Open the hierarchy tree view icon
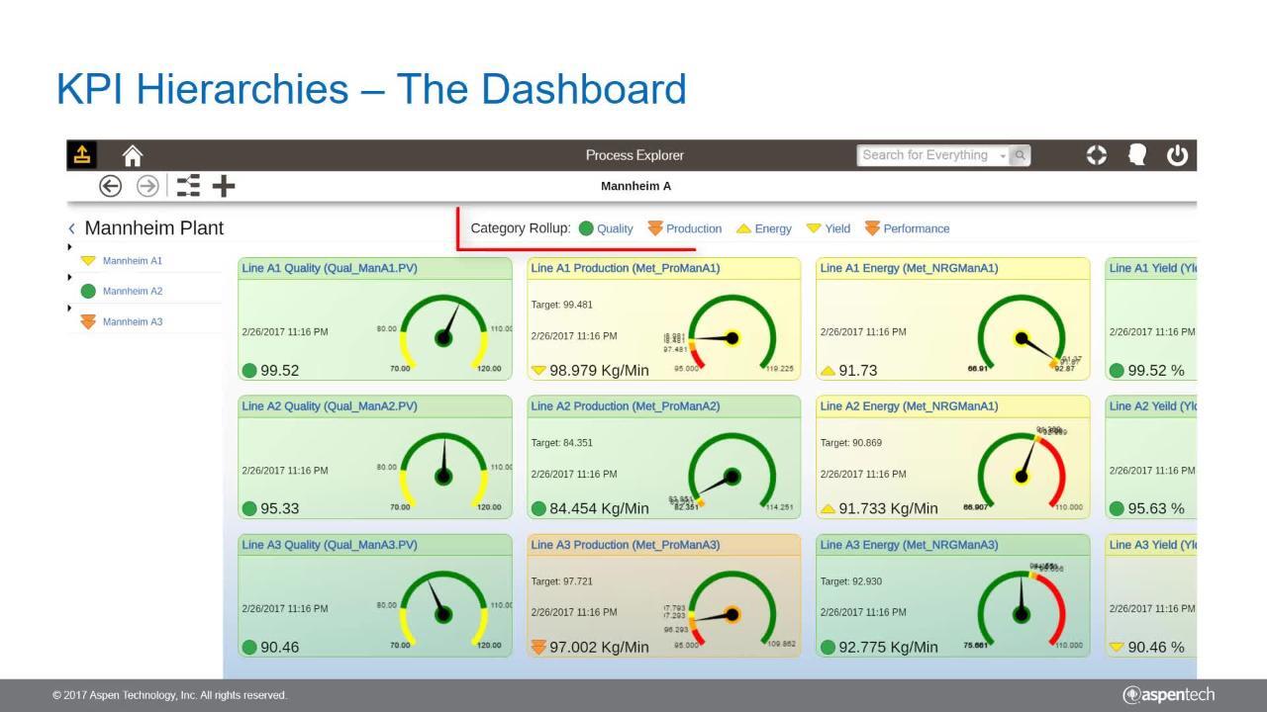 [x=188, y=186]
